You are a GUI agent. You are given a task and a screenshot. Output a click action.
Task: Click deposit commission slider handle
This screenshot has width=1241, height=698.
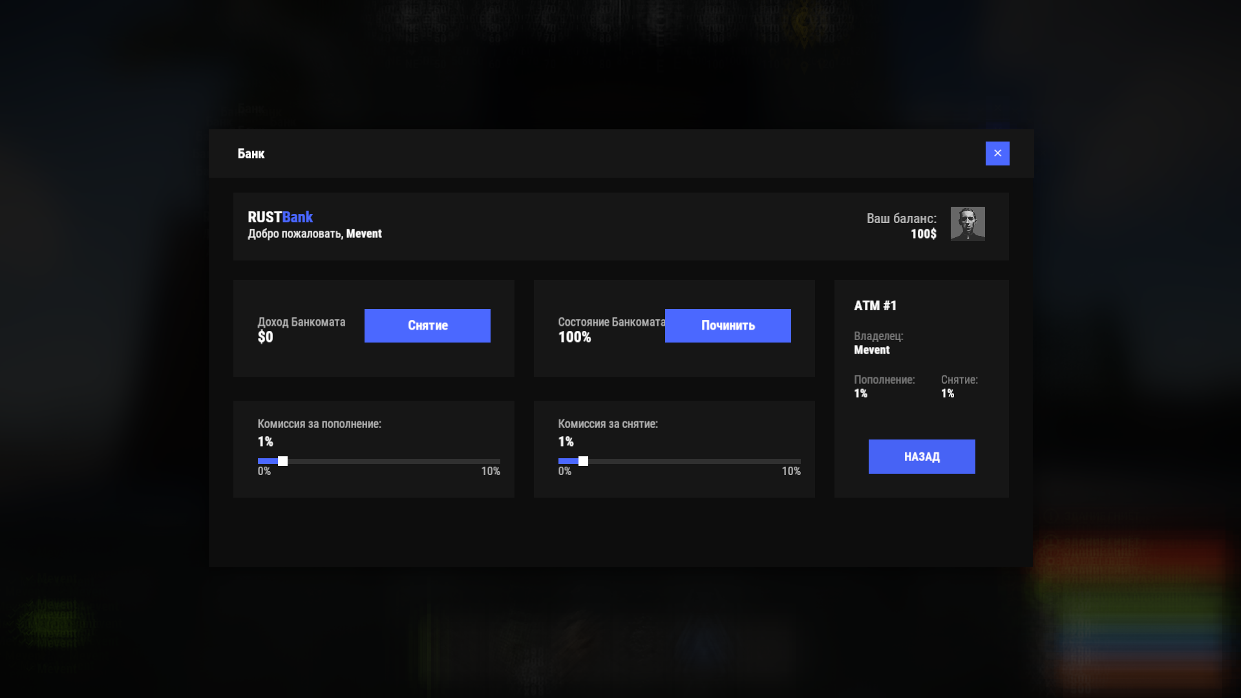(x=282, y=461)
